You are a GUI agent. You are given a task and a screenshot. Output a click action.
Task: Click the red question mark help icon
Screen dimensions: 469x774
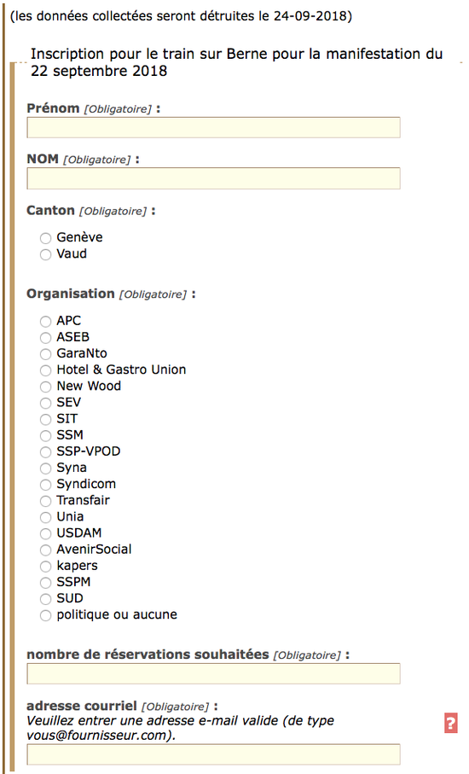pos(451,724)
